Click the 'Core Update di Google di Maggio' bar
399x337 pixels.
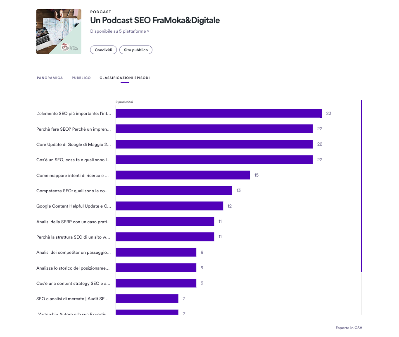214,144
